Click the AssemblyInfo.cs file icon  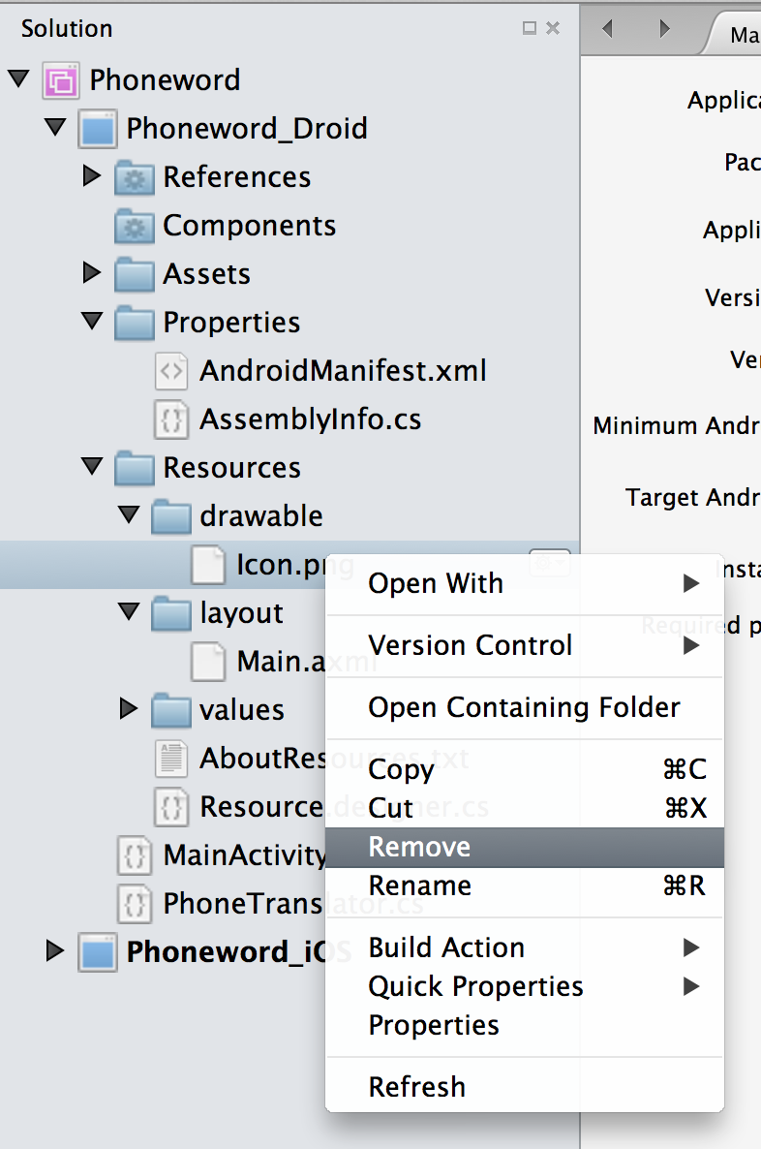(x=170, y=419)
